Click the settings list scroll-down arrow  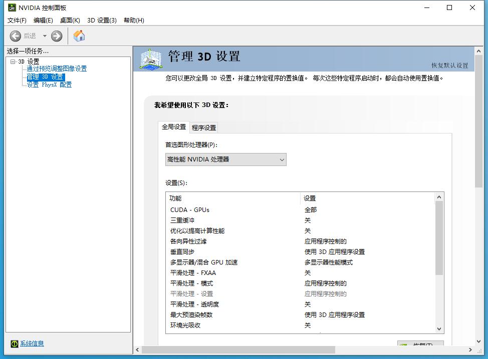pyautogui.click(x=439, y=329)
